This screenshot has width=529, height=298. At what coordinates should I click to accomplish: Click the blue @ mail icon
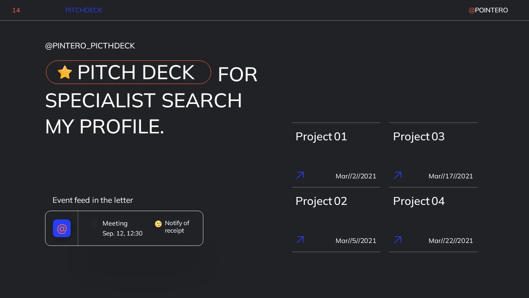click(x=62, y=228)
